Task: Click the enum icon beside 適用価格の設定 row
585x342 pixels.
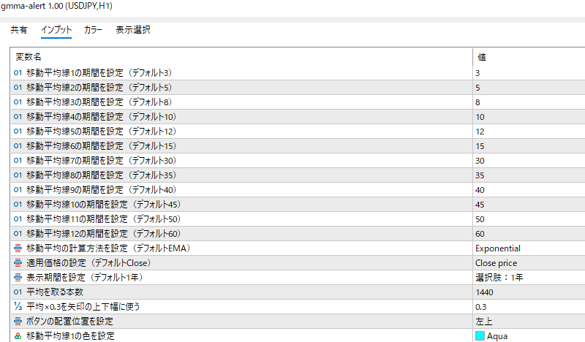Action: click(x=18, y=262)
